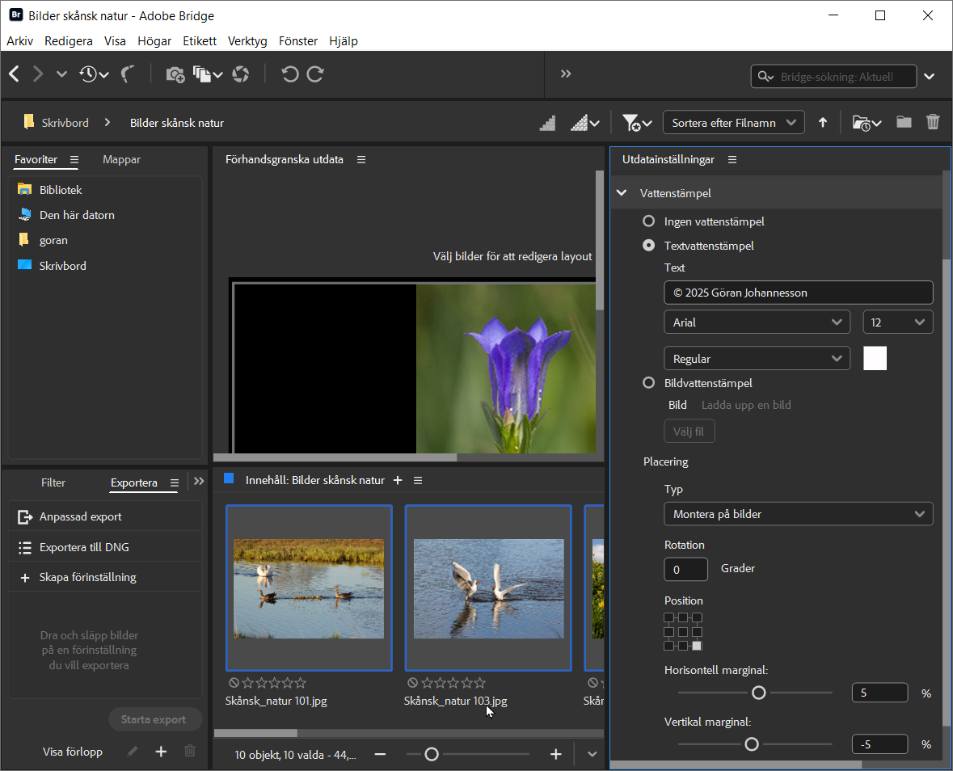Rotate 90 degrees counterclockwise icon
This screenshot has height=771, width=953.
tap(289, 74)
